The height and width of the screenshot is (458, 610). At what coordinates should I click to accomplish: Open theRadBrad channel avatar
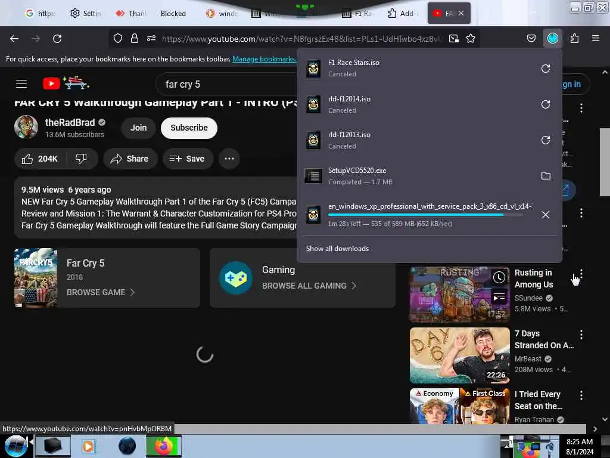26,127
